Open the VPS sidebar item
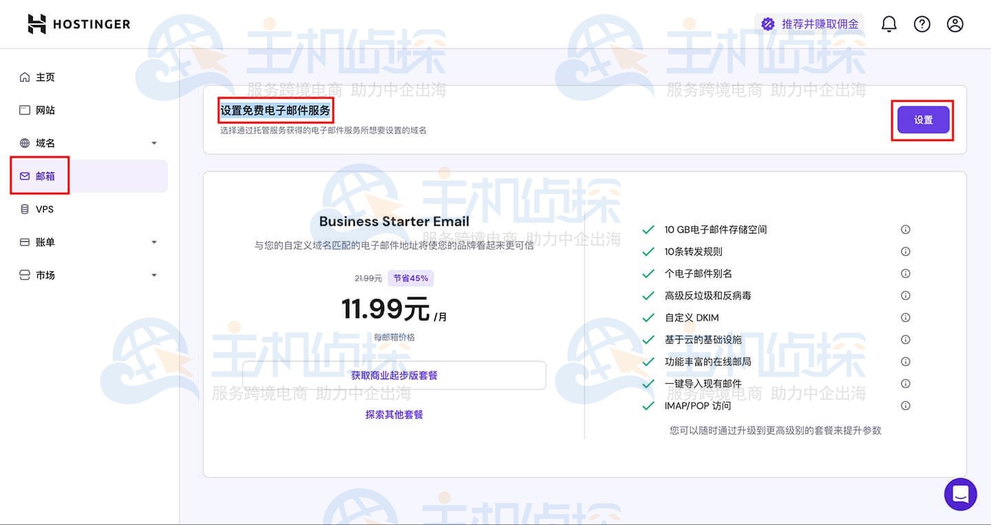The image size is (991, 525). pyautogui.click(x=44, y=209)
